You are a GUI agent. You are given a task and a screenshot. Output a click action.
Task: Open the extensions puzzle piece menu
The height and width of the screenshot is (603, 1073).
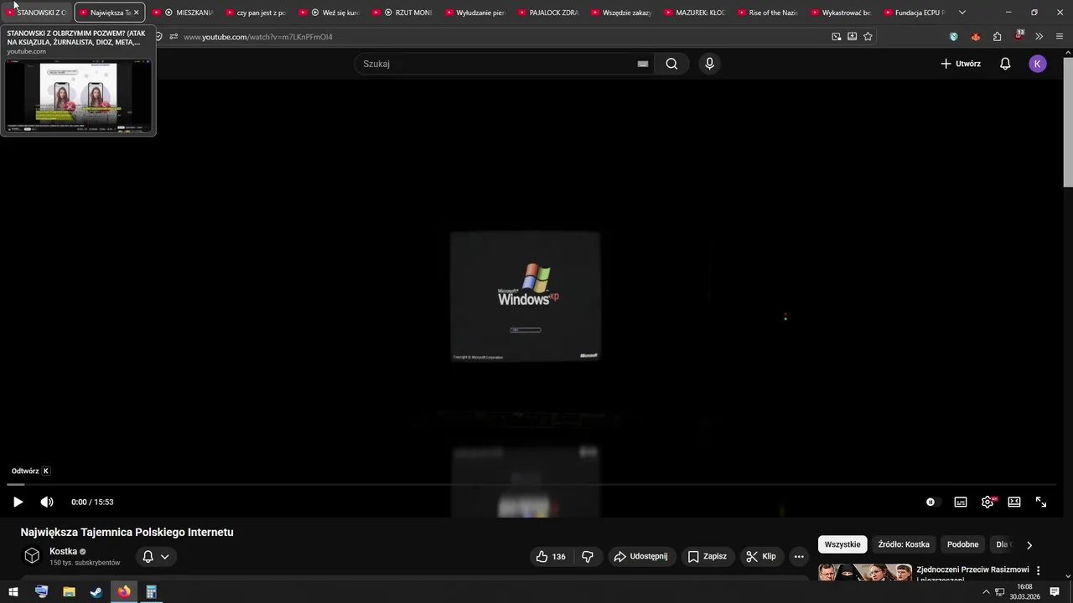997,37
